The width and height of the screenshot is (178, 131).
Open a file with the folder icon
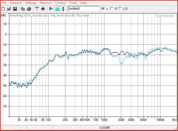9,9
